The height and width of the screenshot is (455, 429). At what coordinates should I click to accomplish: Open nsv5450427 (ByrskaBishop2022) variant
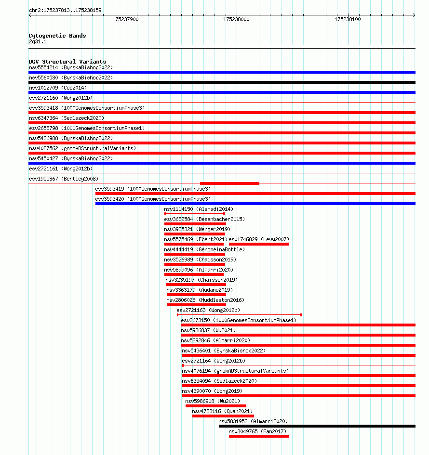[71, 158]
